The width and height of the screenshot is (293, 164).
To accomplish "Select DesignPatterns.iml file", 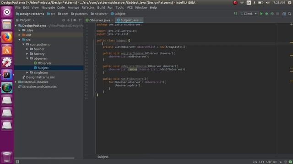I will click(40, 77).
